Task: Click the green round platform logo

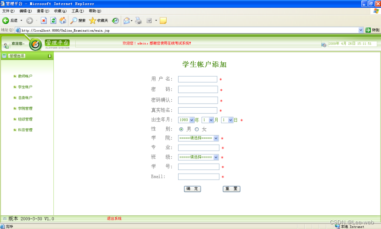Action: pyautogui.click(x=35, y=44)
